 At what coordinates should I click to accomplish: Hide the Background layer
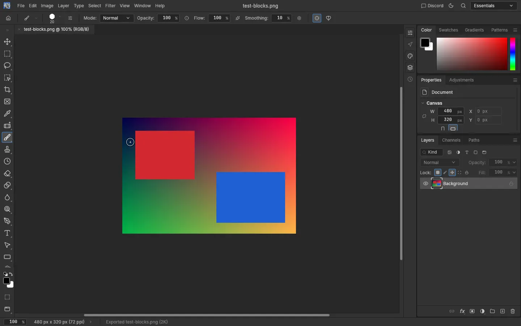pyautogui.click(x=425, y=184)
